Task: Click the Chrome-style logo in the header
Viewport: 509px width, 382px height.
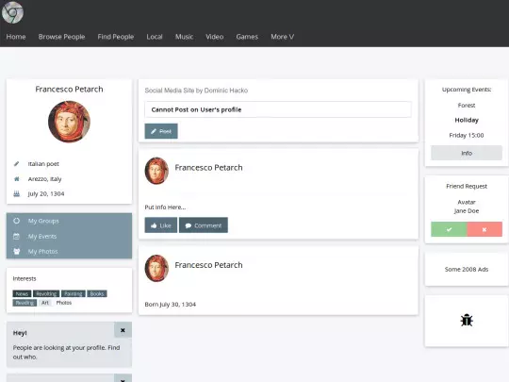Action: [12, 12]
